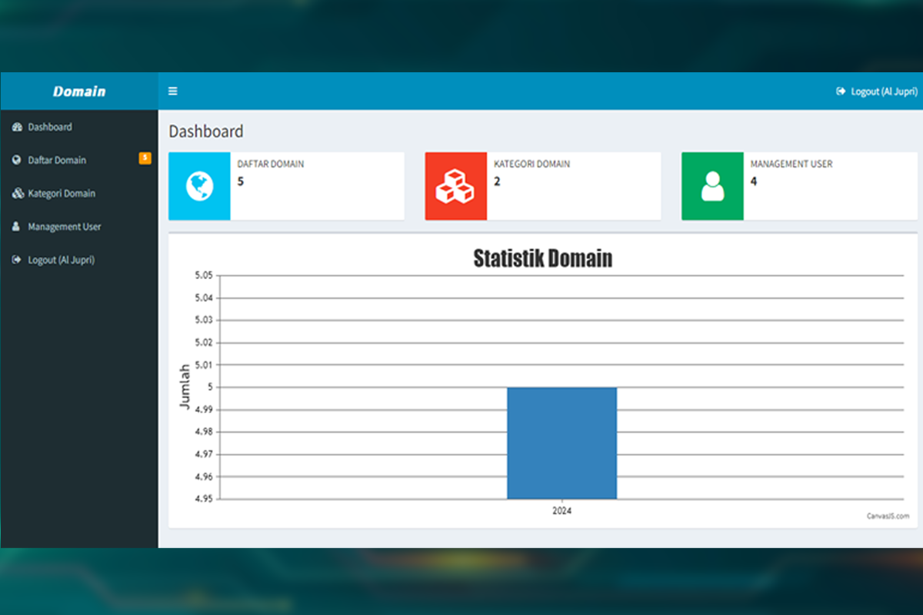This screenshot has height=615, width=923.
Task: Go to Management User page
Action: 65,227
